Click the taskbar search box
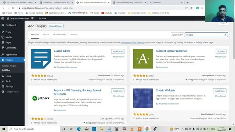This screenshot has width=235, height=132. click(34, 129)
